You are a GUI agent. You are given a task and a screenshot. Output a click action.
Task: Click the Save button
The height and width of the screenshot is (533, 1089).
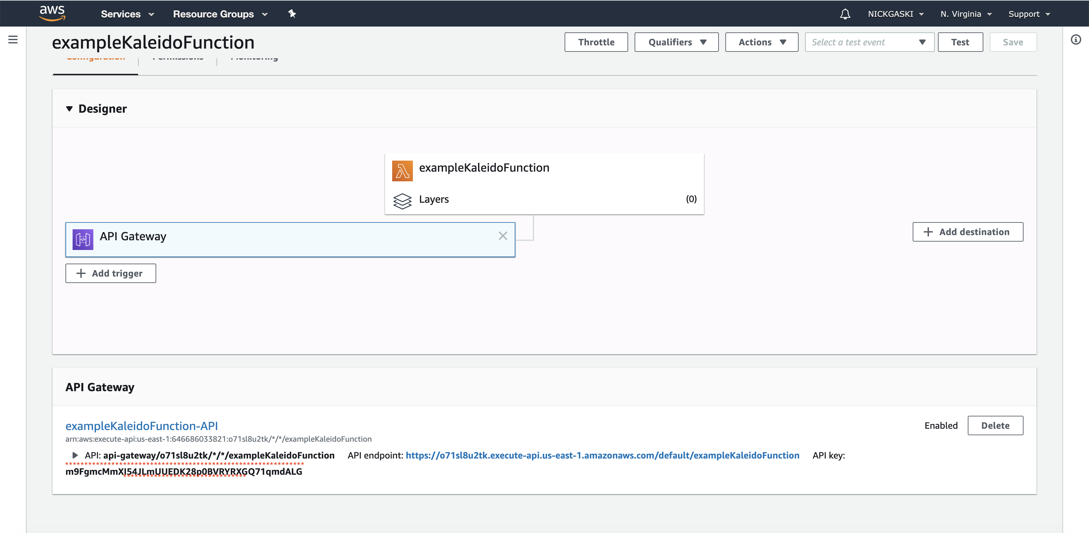pyautogui.click(x=1013, y=42)
